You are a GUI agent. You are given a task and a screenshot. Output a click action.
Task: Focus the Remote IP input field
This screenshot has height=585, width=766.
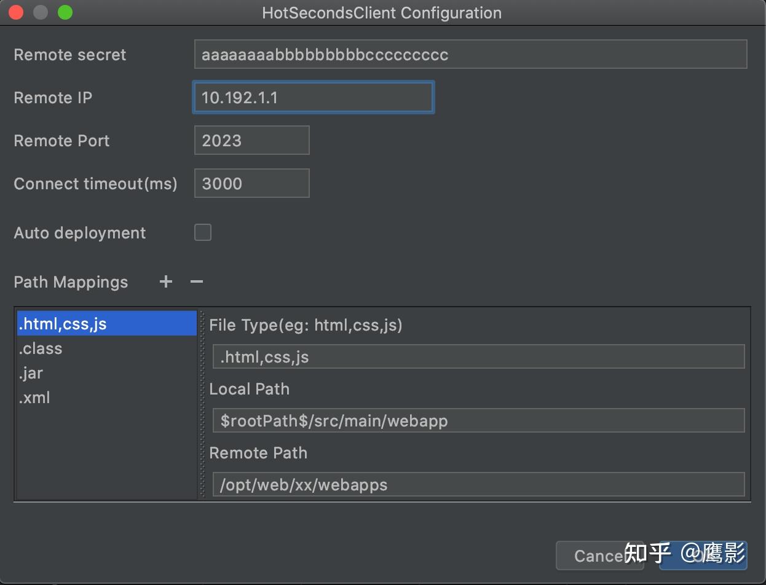click(314, 97)
